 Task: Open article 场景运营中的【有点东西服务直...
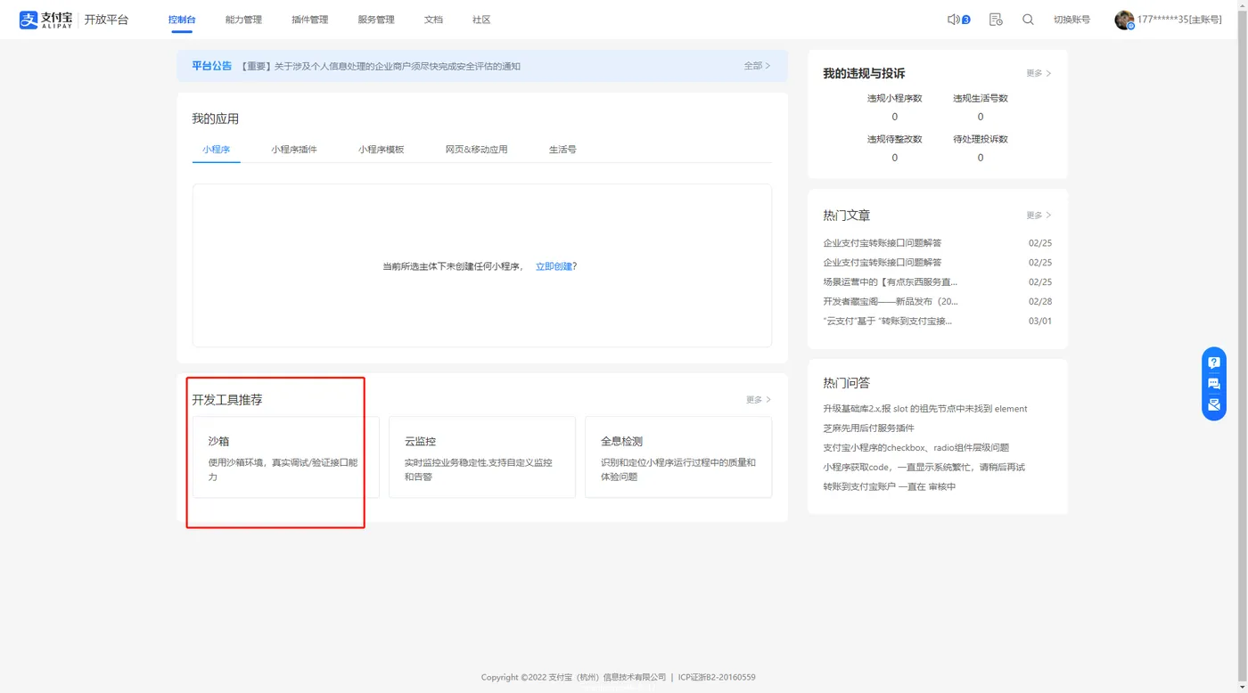coord(891,282)
